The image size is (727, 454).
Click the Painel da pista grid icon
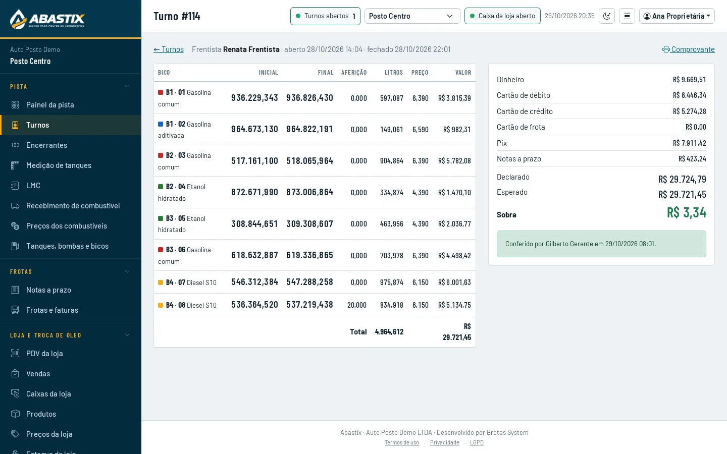[15, 105]
